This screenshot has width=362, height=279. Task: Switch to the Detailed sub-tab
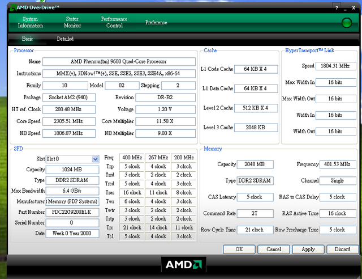tap(65, 39)
